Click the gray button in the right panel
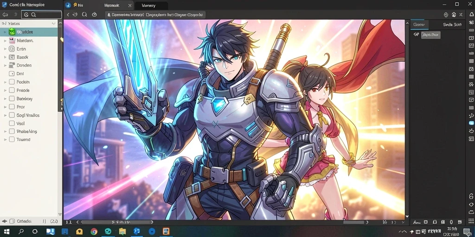 [431, 35]
